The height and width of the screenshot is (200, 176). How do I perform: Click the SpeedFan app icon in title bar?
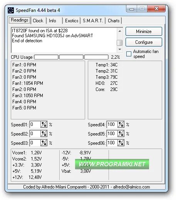point(11,10)
